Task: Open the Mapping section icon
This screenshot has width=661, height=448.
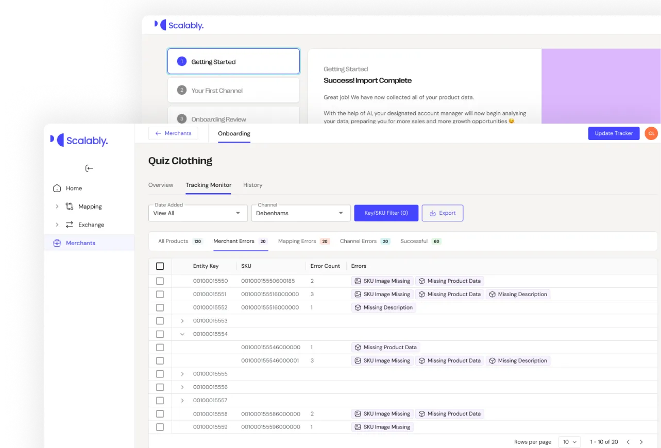Action: (69, 206)
